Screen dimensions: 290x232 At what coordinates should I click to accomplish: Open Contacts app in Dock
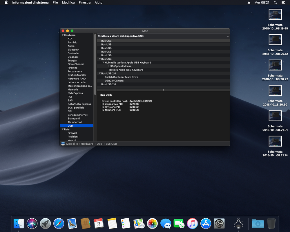[85, 224]
